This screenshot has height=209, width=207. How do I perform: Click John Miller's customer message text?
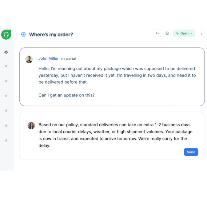pyautogui.click(x=117, y=76)
